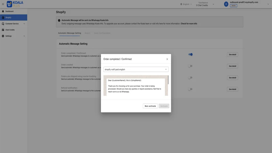Expand the Settings submenu chevron
Screen dimensions: 272x153
pos(24,36)
